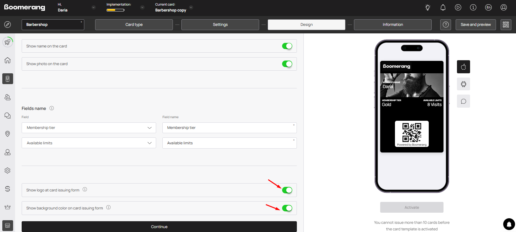The width and height of the screenshot is (516, 232).
Task: Open the floating bell widget
Action: pyautogui.click(x=509, y=224)
